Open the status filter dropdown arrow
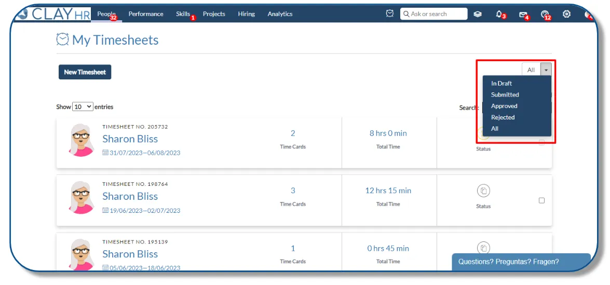Viewport: 610px width, 285px height. coord(546,70)
